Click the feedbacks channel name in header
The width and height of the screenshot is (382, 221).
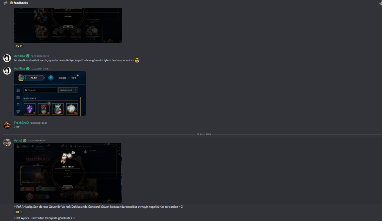[x=20, y=3]
